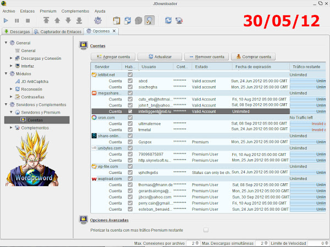Screen dimensions: 330x247
Task: Open settings gear icon in toolbar
Action: (98, 20)
